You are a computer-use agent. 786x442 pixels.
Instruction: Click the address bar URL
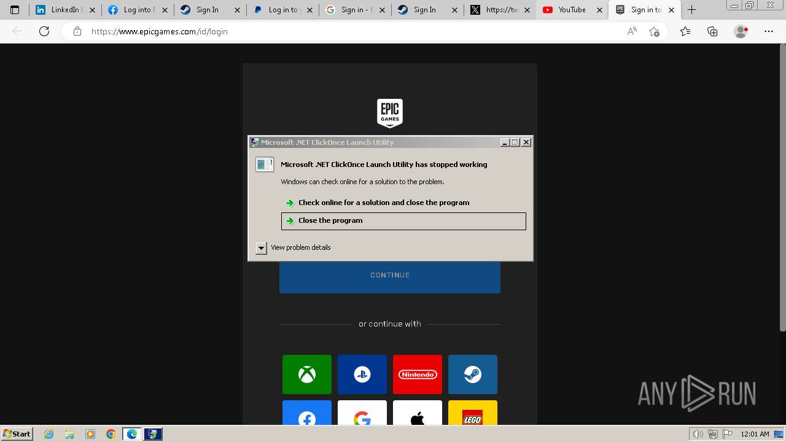160,31
